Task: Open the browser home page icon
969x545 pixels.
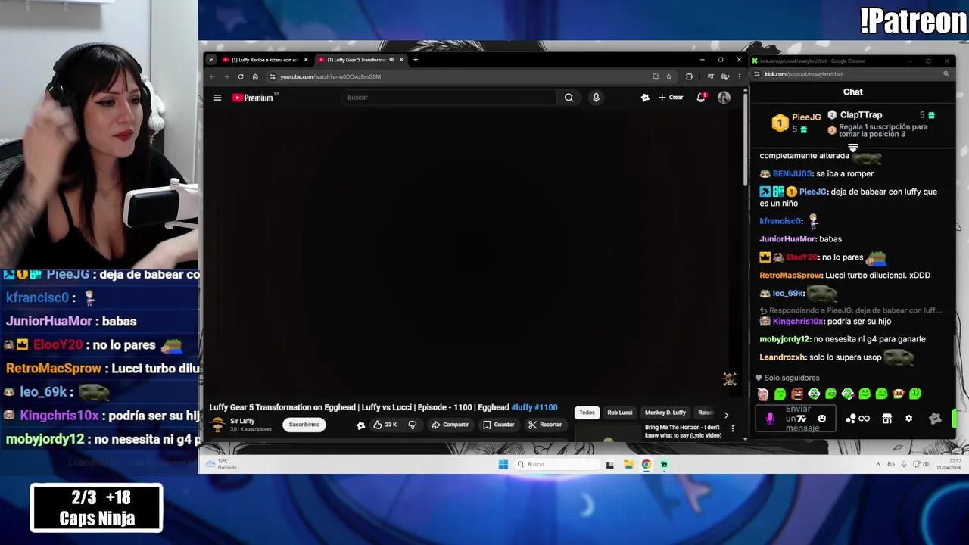Action: tap(255, 76)
